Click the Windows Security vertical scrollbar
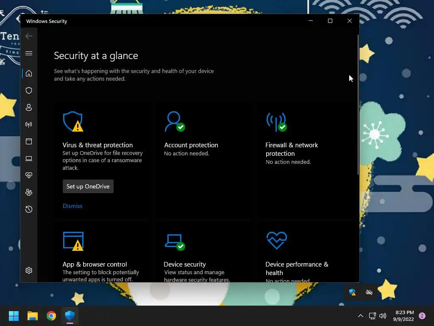 pyautogui.click(x=358, y=105)
